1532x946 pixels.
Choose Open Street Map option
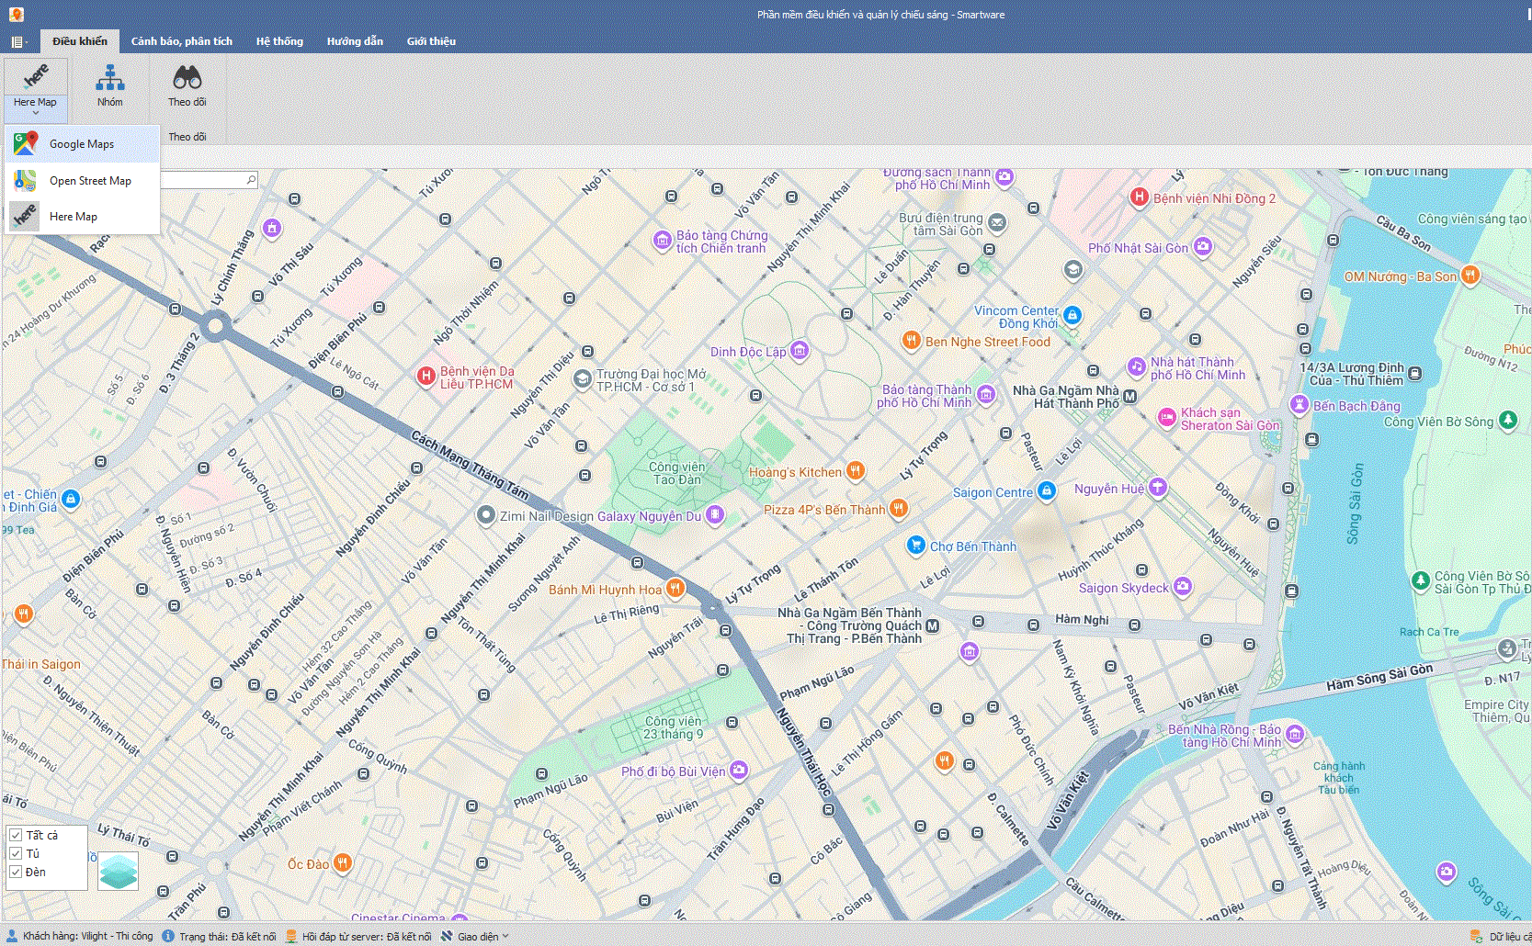[x=90, y=181]
